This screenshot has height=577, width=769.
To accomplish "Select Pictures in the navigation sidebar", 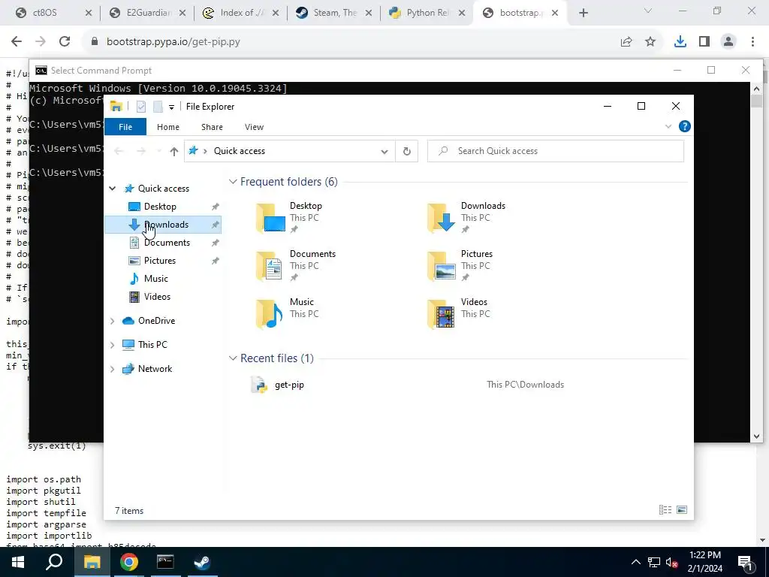I will point(159,261).
